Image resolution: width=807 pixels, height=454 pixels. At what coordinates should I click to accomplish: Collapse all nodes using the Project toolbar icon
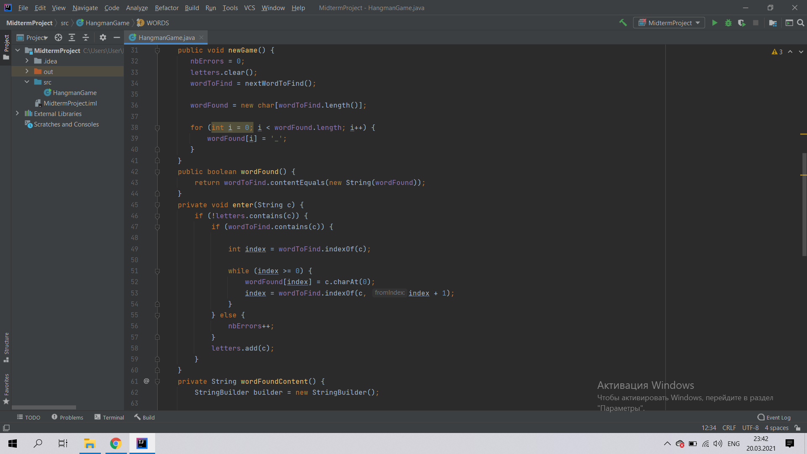[86, 37]
